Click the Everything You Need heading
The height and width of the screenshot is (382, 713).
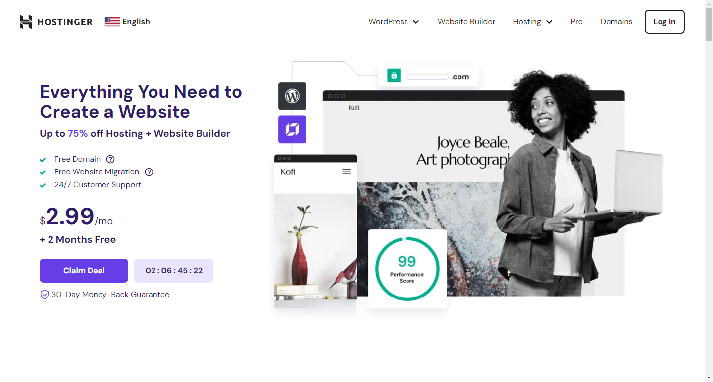pos(141,102)
